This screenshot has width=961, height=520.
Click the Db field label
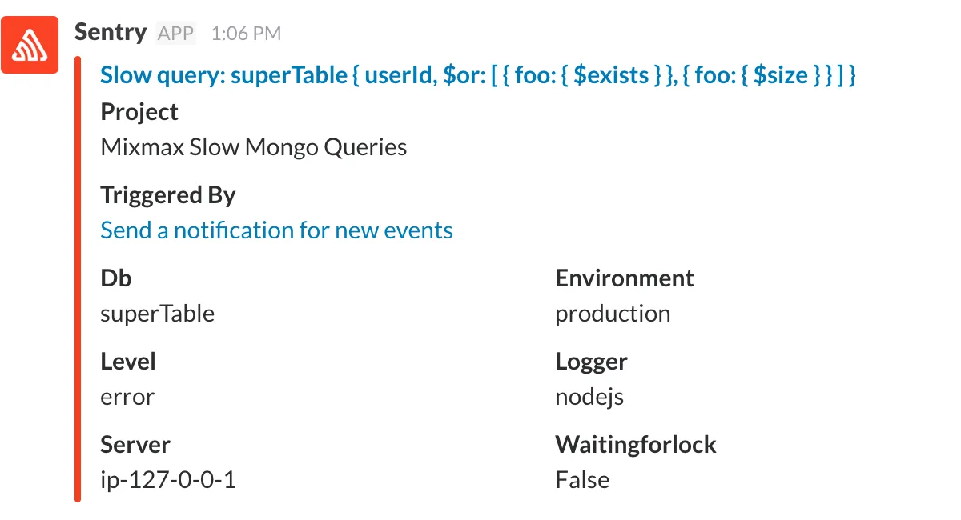pos(116,278)
